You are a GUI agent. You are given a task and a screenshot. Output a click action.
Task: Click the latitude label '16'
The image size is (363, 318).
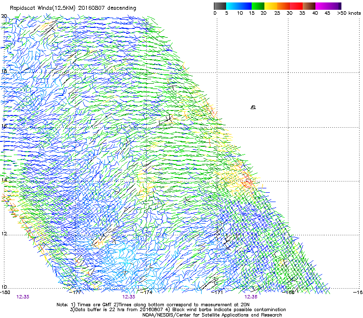[x=4, y=126]
